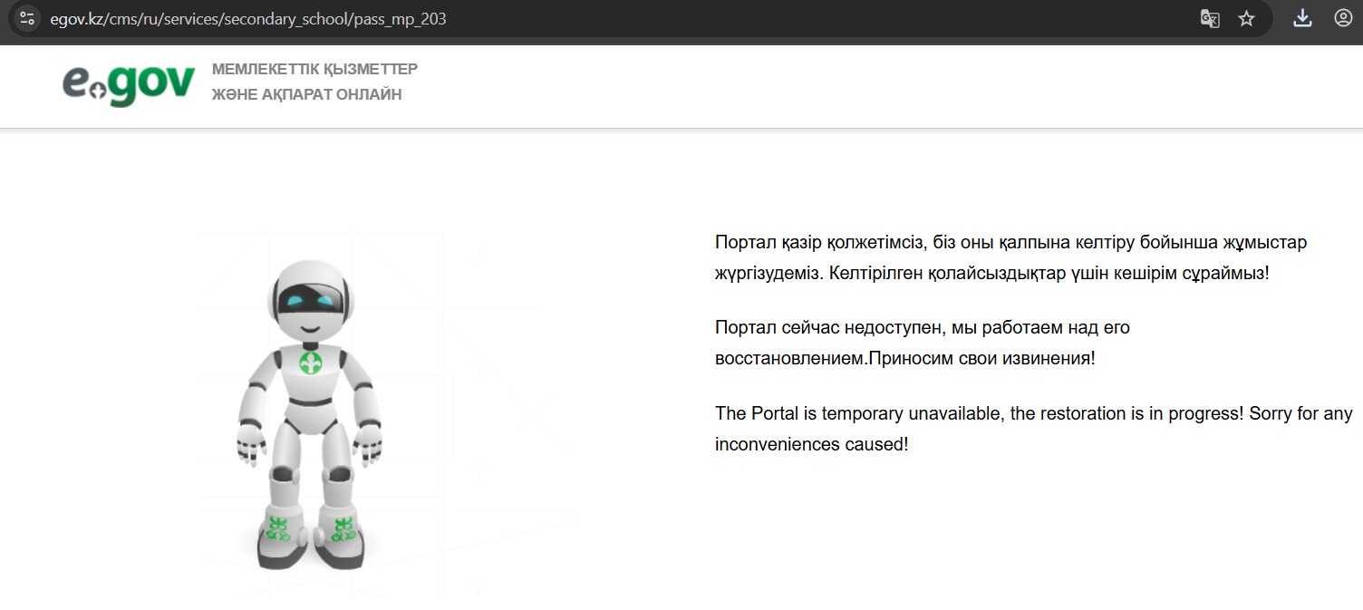Open the Translate this page icon
This screenshot has width=1363, height=610.
[1210, 18]
